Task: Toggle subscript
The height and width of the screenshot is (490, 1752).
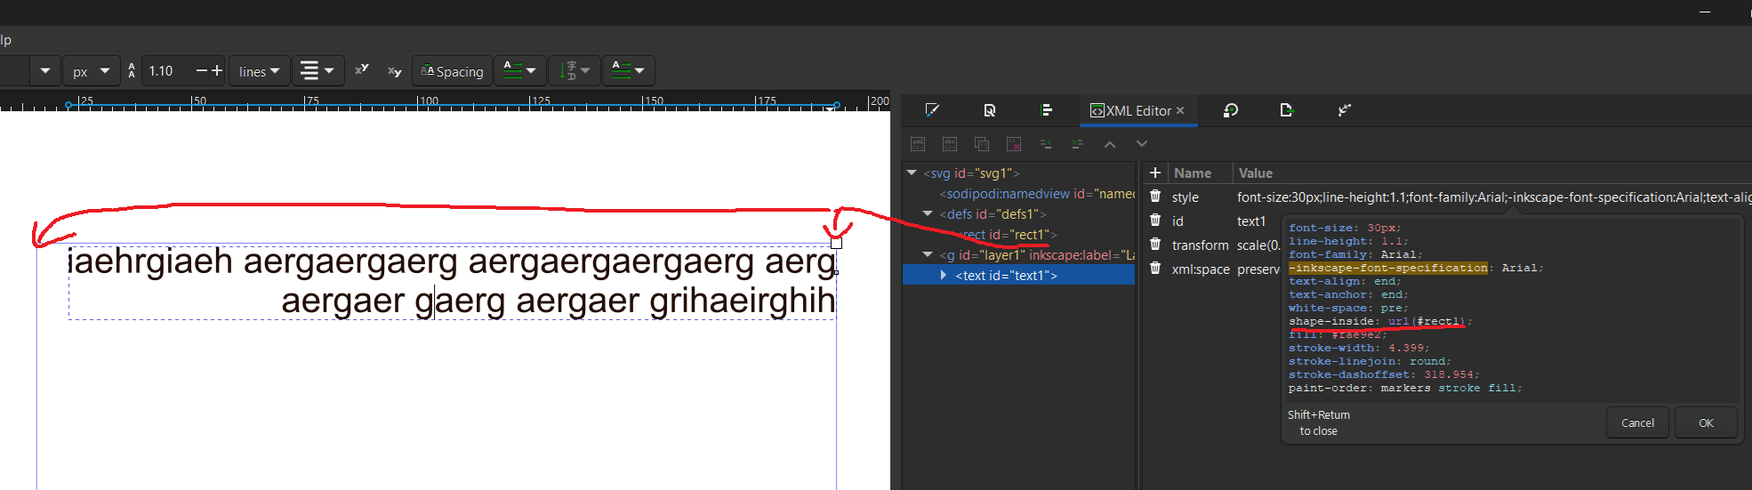Action: click(394, 70)
